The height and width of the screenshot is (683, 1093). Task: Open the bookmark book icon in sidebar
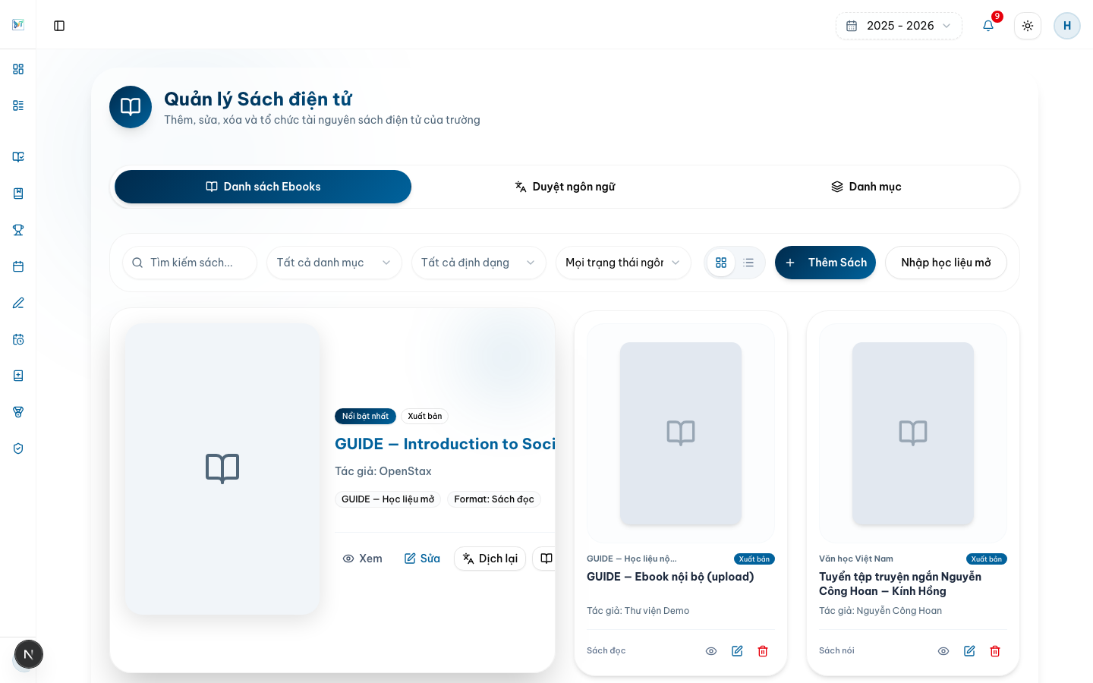[18, 194]
